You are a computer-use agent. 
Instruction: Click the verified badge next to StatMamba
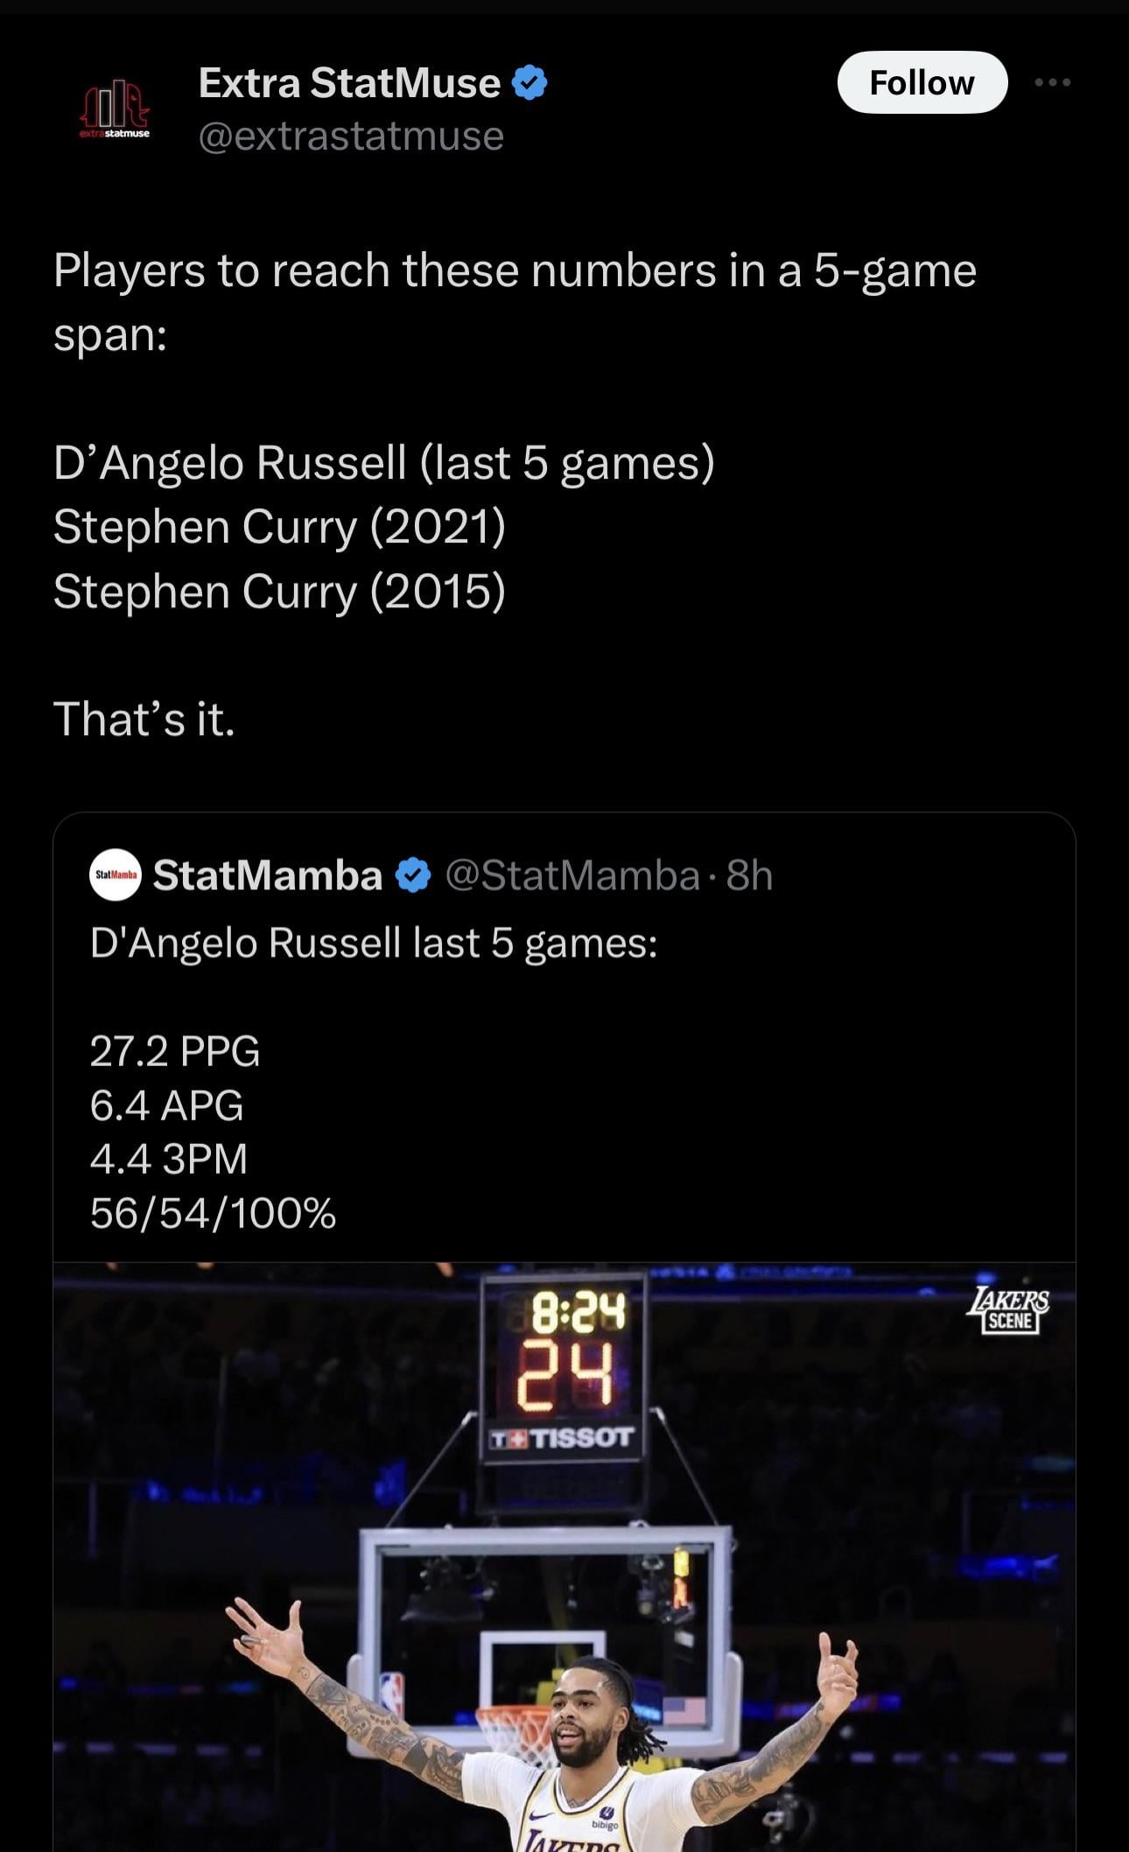(x=413, y=875)
